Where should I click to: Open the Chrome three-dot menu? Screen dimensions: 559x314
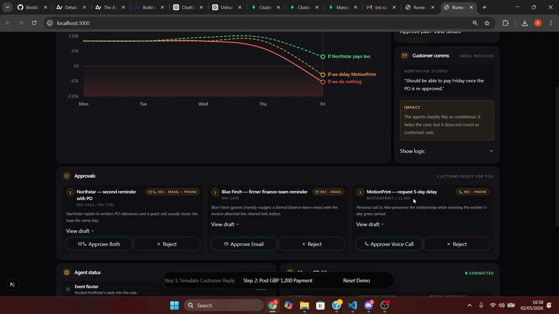551,23
